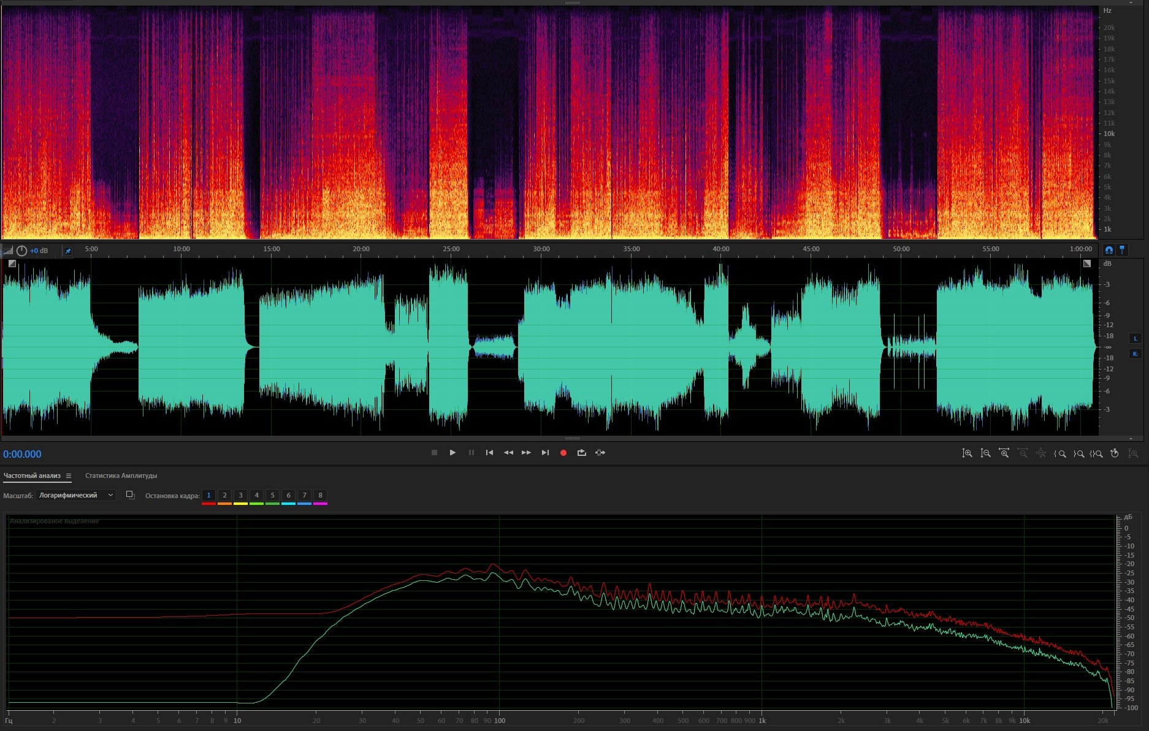
Task: Click the zoom out full timer icon
Action: 1115,453
